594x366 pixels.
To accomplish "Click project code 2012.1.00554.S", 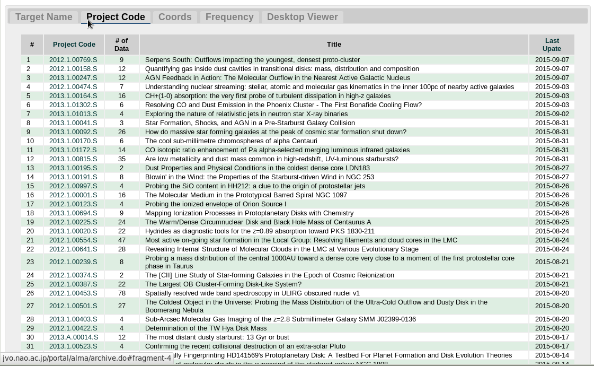I will 73,240.
